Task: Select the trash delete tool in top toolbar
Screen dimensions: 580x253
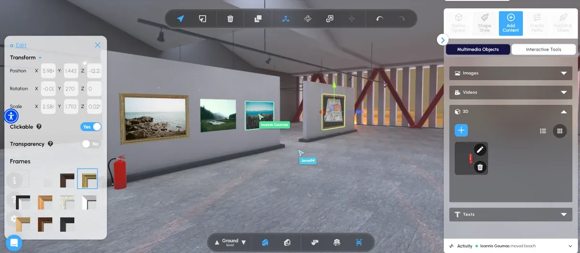Action: tap(231, 19)
